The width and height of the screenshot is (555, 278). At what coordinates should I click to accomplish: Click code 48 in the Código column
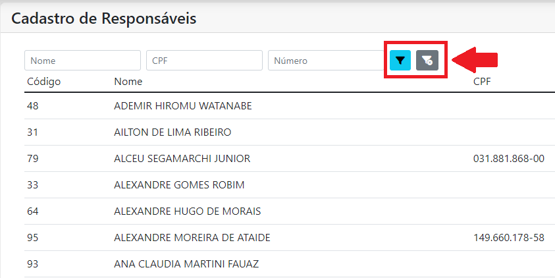[x=32, y=106]
